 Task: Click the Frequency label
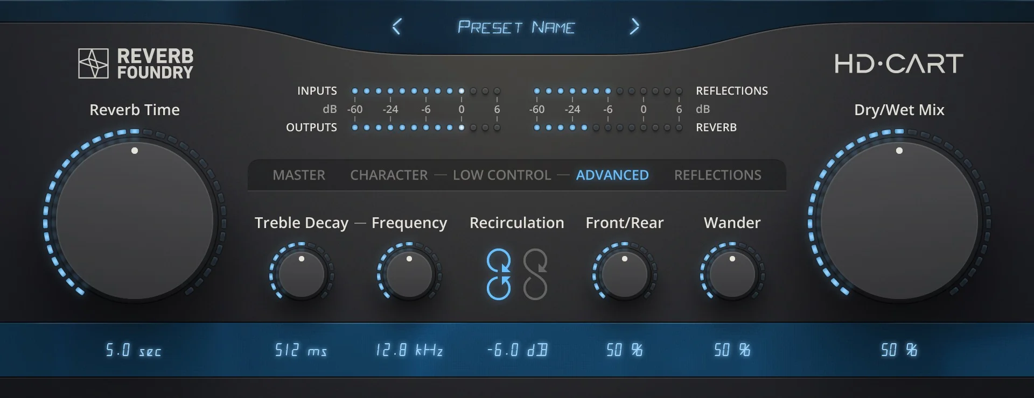click(409, 223)
